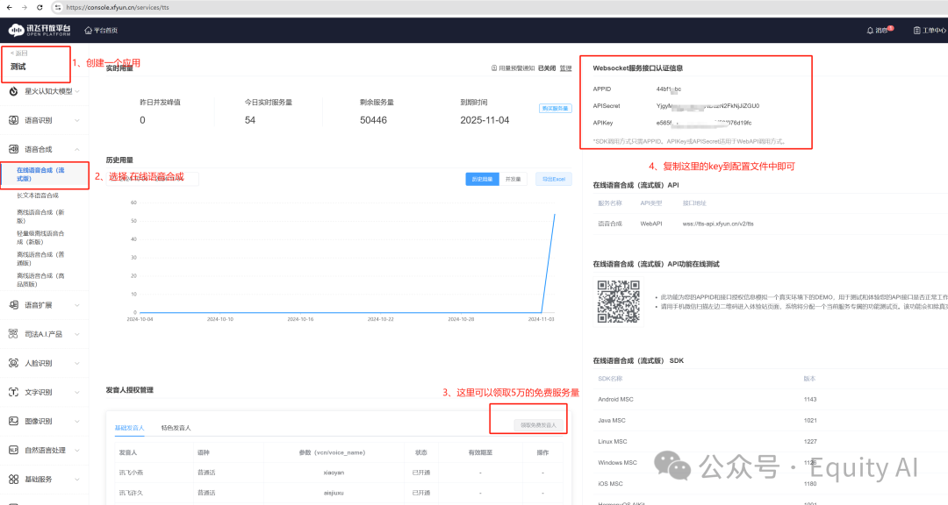The height and width of the screenshot is (505, 948).
Task: Switch to the 并发量 chart tab
Action: [513, 180]
